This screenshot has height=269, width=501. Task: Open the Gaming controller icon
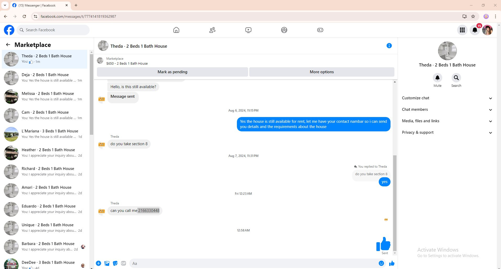point(320,30)
